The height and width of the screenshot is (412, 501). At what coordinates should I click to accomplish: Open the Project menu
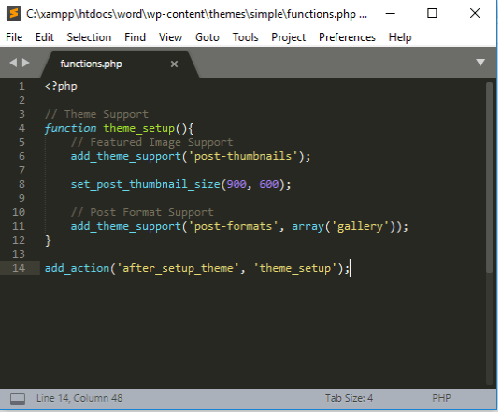tap(288, 37)
